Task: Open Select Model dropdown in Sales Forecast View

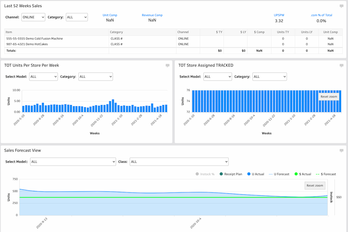Action: (x=73, y=161)
